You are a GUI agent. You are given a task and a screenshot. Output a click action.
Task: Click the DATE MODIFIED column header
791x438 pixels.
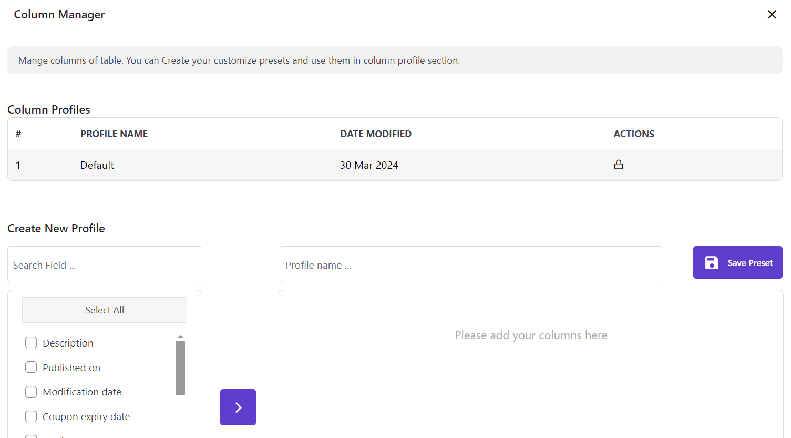[x=375, y=134]
